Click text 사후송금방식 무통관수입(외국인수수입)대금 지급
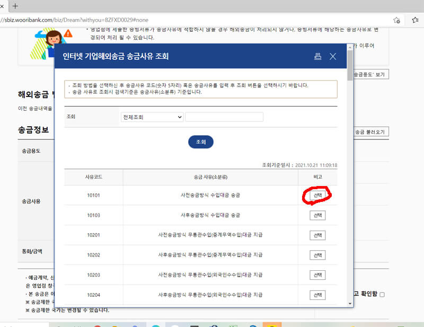Screen dimensions: 424x327 click(x=210, y=295)
